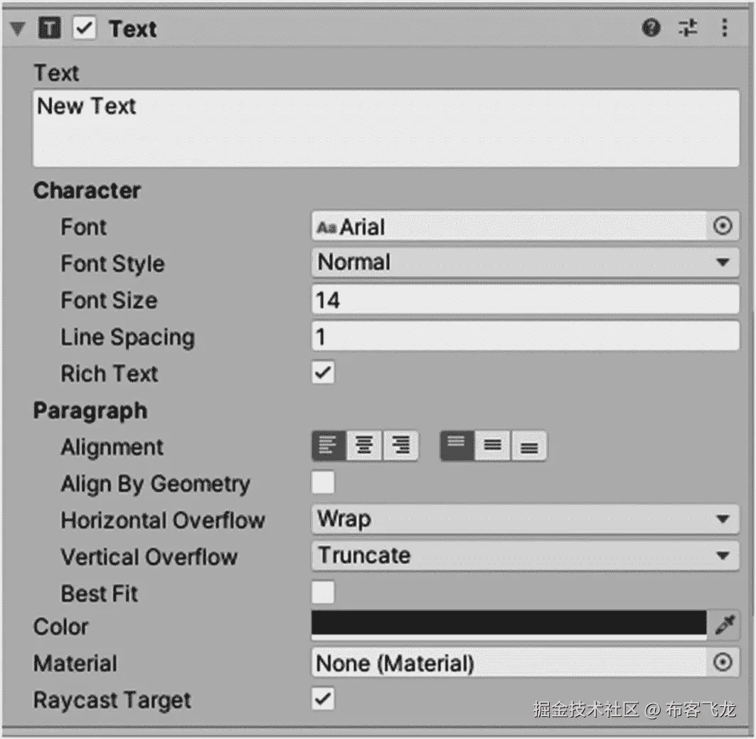The image size is (756, 739).
Task: Open the Horizontal Overflow dropdown
Action: tap(525, 519)
